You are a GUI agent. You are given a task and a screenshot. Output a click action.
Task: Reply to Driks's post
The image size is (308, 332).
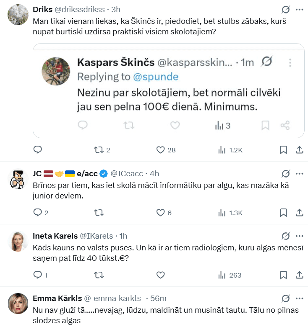coord(37,149)
